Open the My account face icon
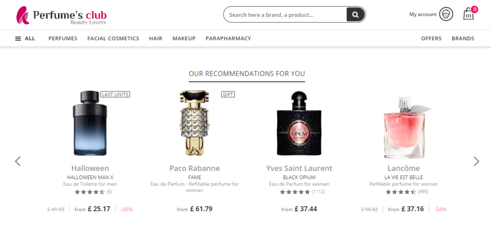This screenshot has width=491, height=226. 446,14
